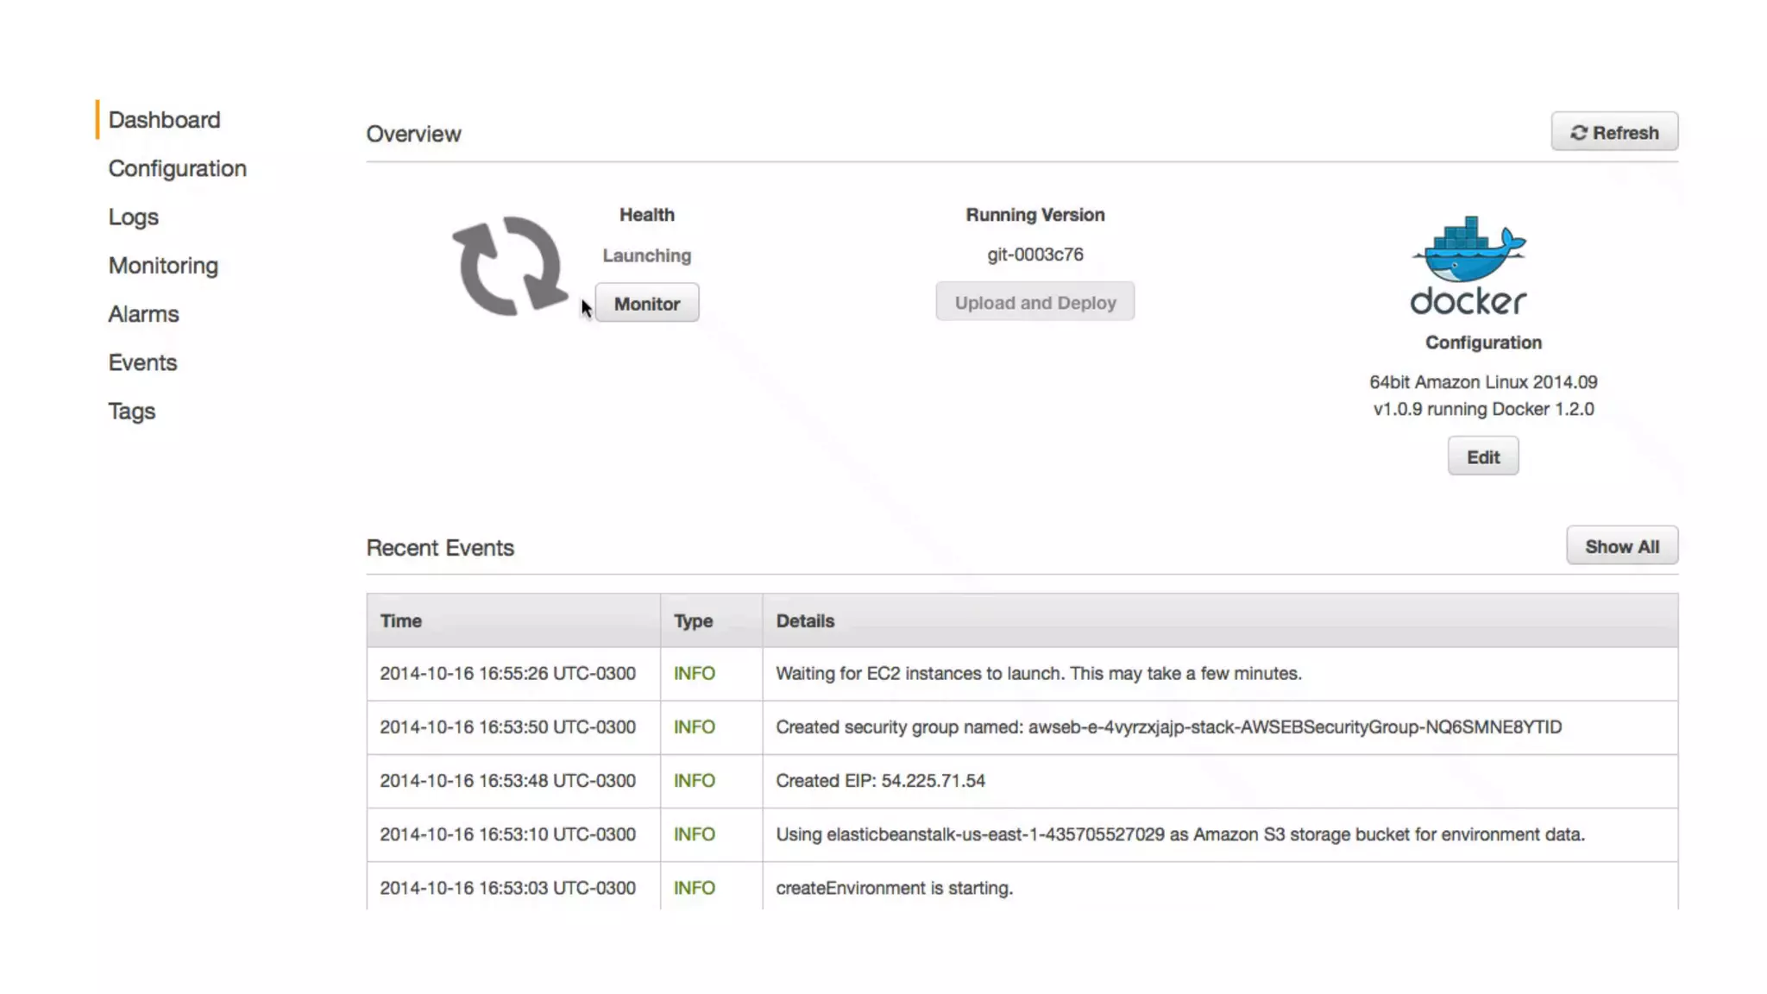This screenshot has width=1767, height=994.
Task: Click the Created EIP event row
Action: (880, 781)
